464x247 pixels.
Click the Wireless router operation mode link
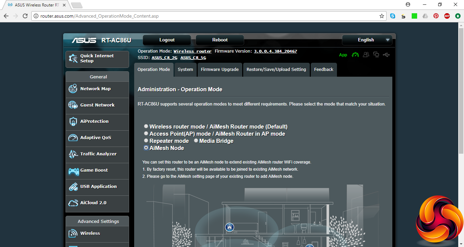pyautogui.click(x=193, y=51)
